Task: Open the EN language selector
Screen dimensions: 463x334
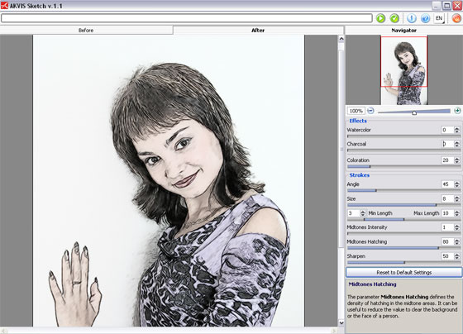Action: pyautogui.click(x=439, y=18)
